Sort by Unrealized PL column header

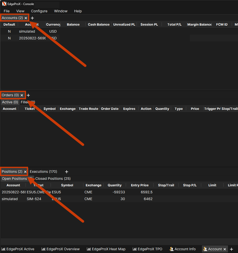tap(124, 25)
